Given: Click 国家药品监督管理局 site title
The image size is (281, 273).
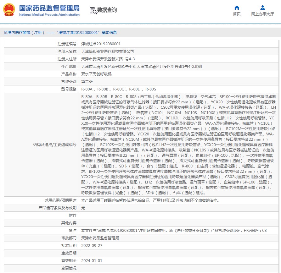Looking at the screenshot, I should point(49,8).
